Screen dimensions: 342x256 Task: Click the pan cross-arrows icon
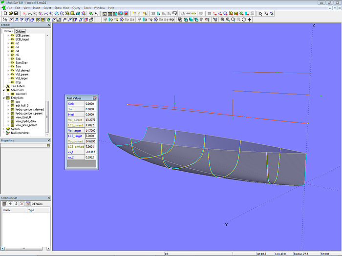point(250,20)
